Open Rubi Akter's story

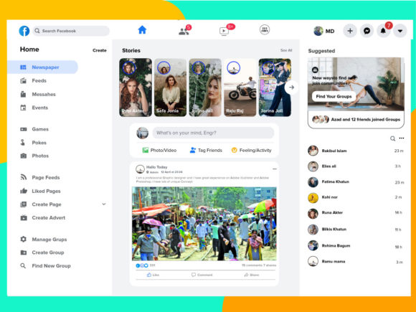click(136, 88)
